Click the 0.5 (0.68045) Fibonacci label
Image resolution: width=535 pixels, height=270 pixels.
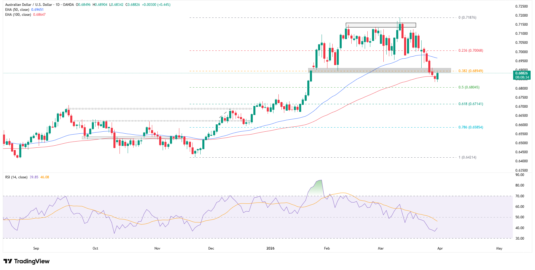[469, 87]
